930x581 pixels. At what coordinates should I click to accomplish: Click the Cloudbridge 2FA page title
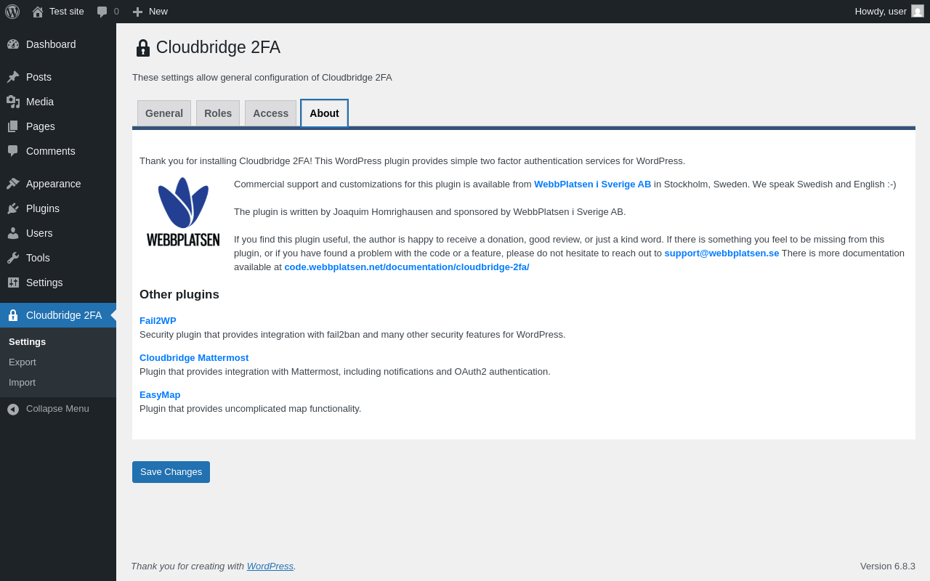point(218,48)
